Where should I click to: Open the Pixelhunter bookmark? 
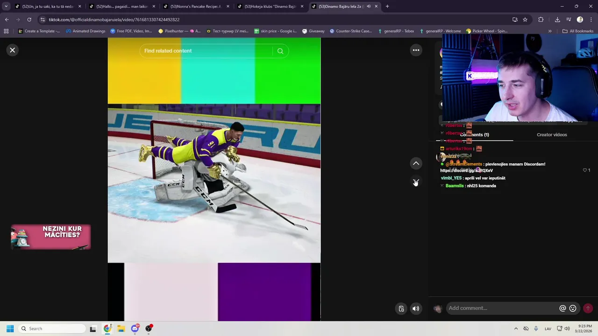click(179, 31)
